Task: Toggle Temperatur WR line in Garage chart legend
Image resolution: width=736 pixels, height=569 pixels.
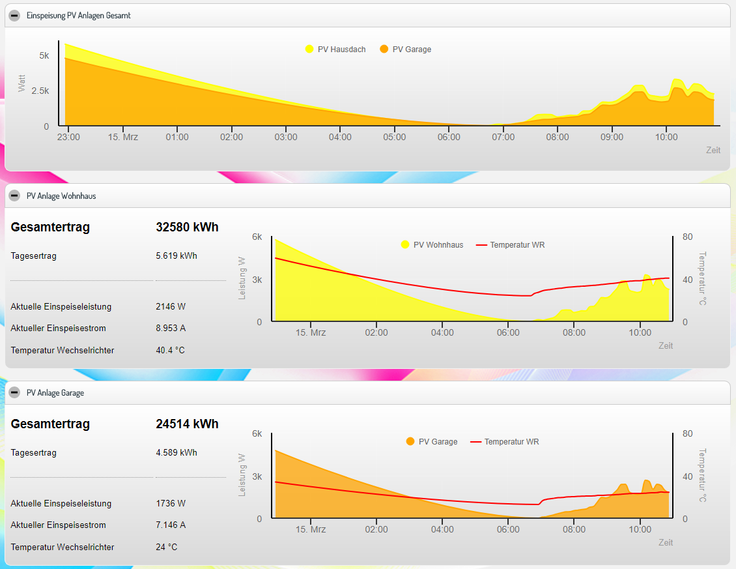Action: (505, 442)
